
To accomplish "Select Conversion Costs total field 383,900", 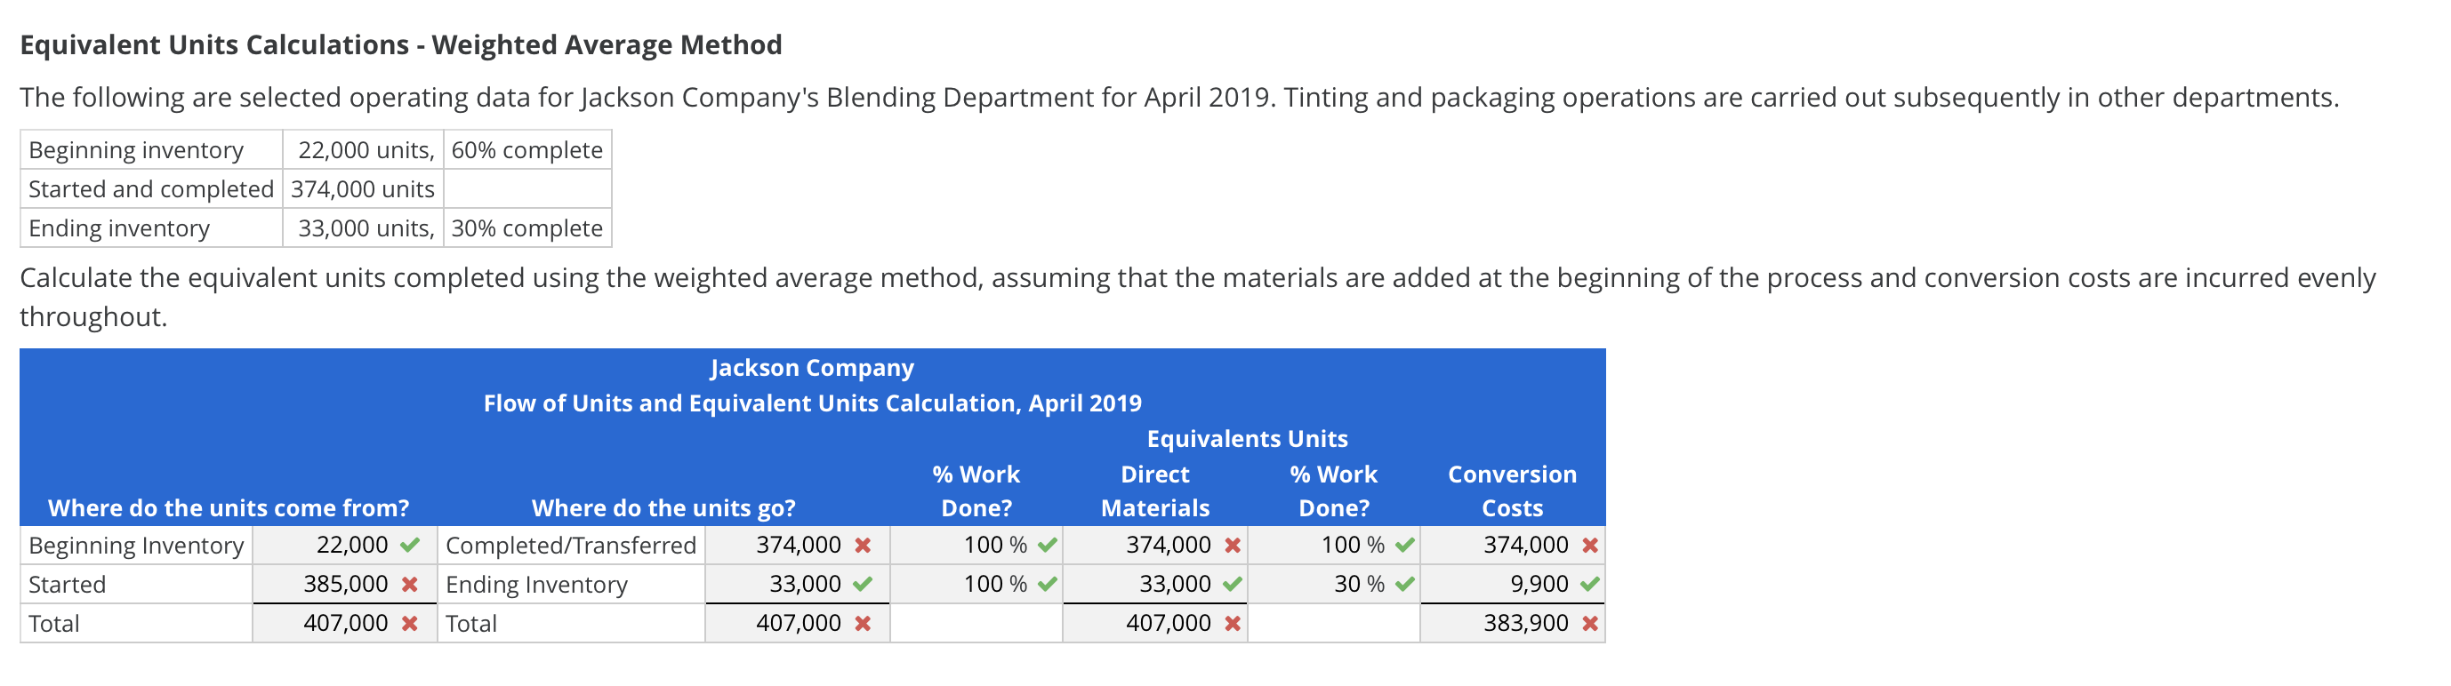I will (1513, 623).
